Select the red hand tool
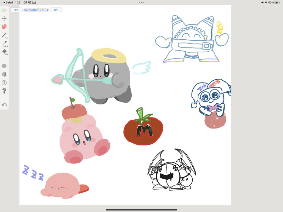 [x=4, y=27]
